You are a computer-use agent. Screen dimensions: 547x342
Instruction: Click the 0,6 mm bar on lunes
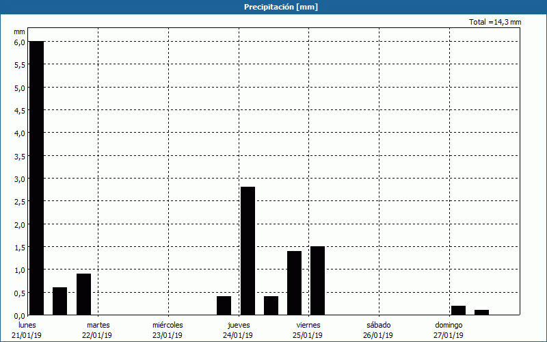pos(59,301)
